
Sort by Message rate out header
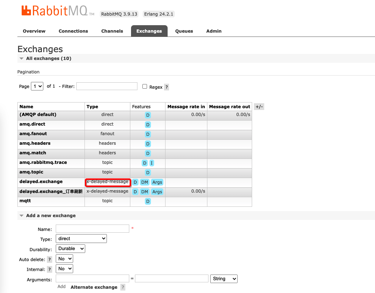point(230,106)
